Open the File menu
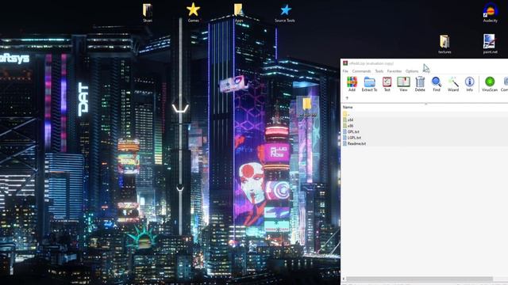Screen dimensions: 508x285 coord(345,71)
